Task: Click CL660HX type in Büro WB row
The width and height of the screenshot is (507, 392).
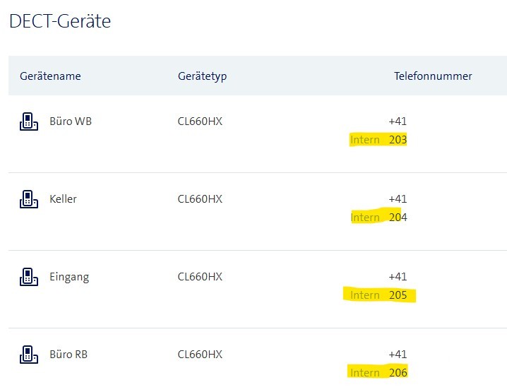Action: [x=200, y=121]
